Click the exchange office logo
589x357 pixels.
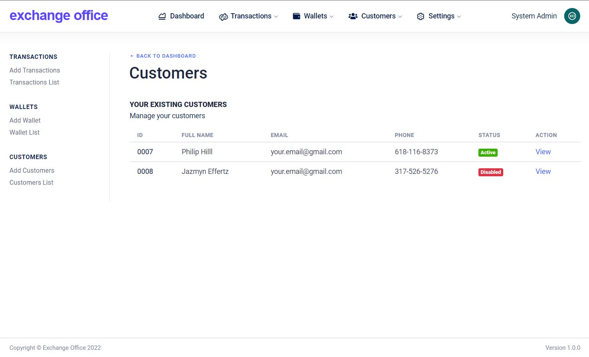(x=59, y=16)
